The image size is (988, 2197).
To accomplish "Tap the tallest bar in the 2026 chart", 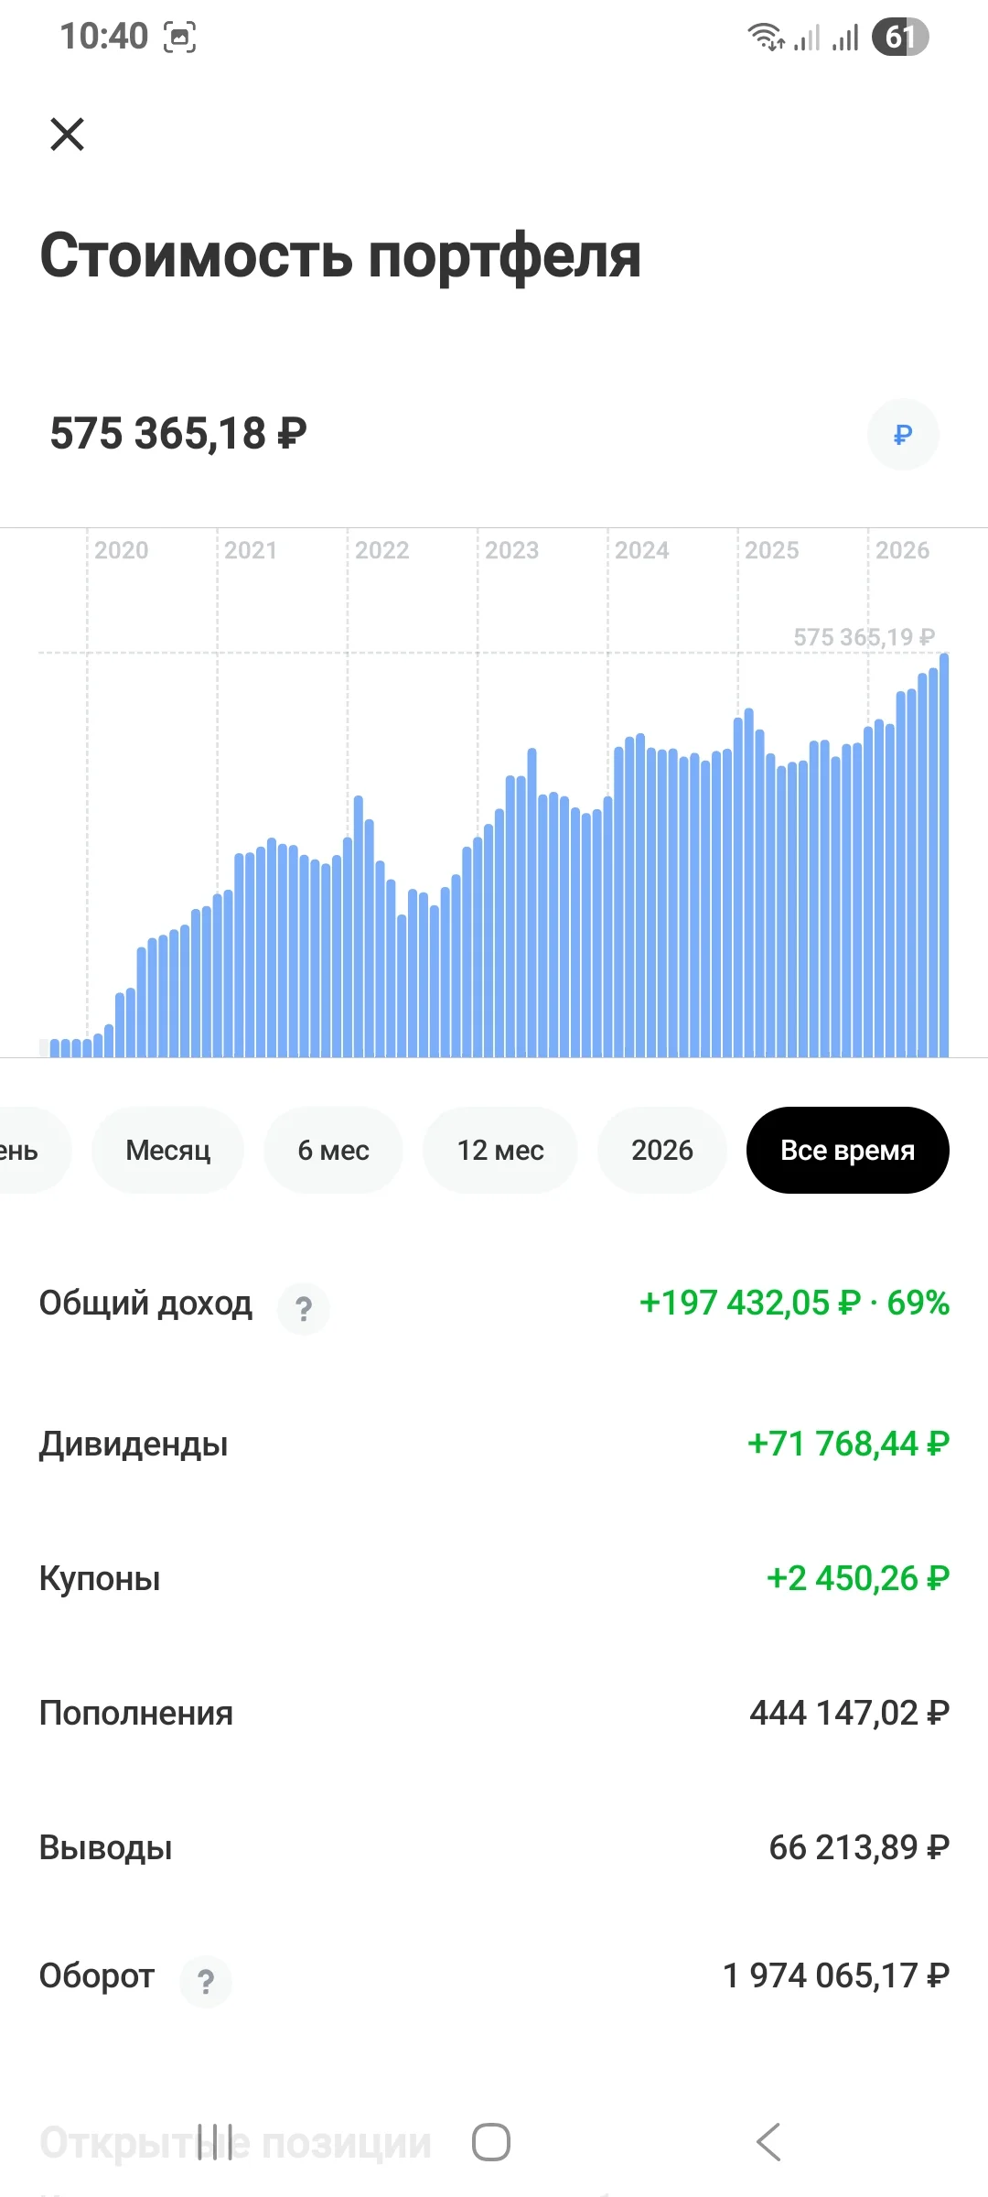I will pos(944,855).
